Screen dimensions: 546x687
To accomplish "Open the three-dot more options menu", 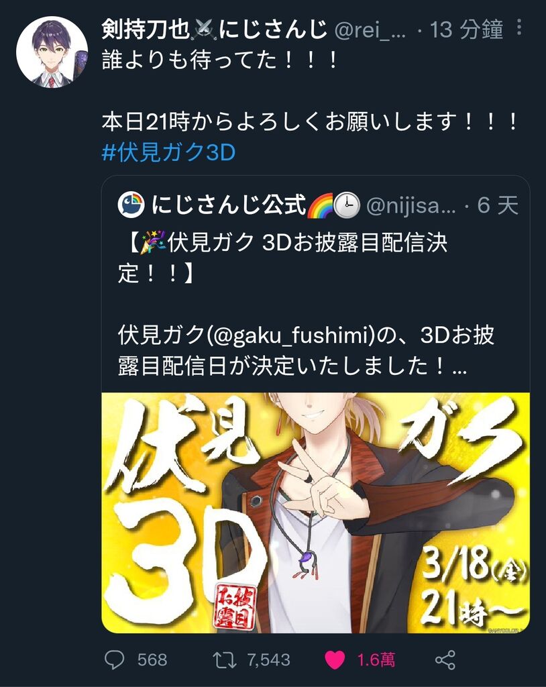I will [519, 27].
